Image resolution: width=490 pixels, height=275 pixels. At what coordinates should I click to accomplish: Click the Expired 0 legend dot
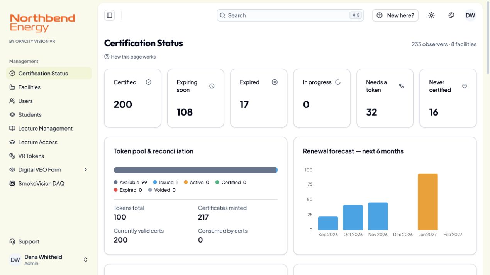click(x=116, y=190)
